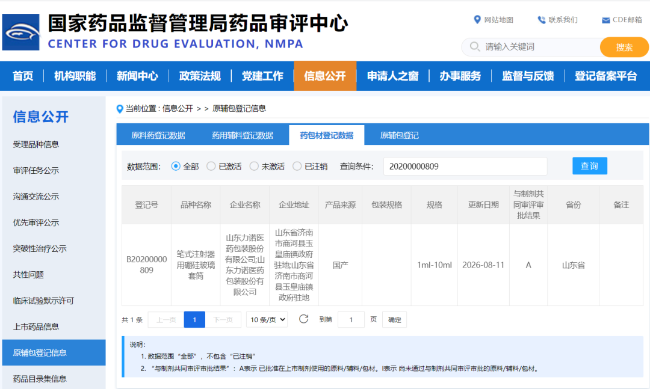Switch to the 原辅包登记 tab

(x=399, y=135)
